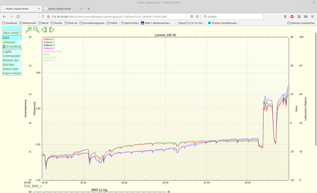This screenshot has width=317, height=193.
Task: Open the Beruf bookmarks folder
Action: click(43, 23)
